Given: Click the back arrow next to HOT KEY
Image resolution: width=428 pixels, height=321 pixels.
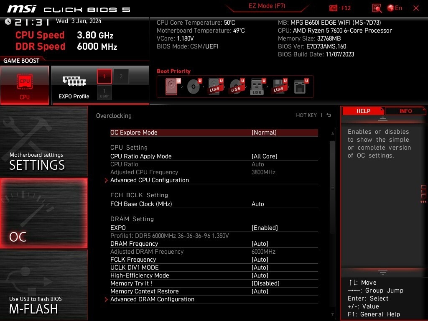Looking at the screenshot, I should 329,115.
